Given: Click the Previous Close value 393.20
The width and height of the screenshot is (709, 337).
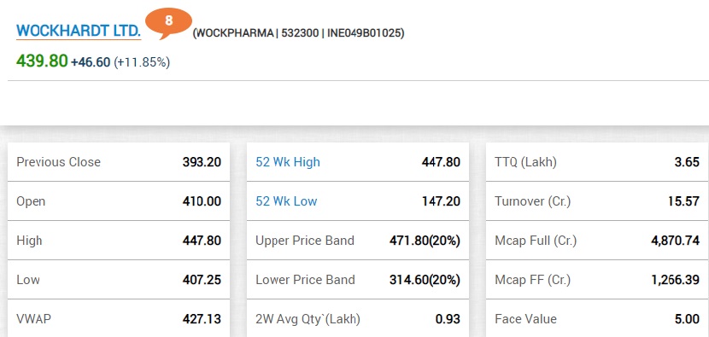Looking at the screenshot, I should point(202,162).
